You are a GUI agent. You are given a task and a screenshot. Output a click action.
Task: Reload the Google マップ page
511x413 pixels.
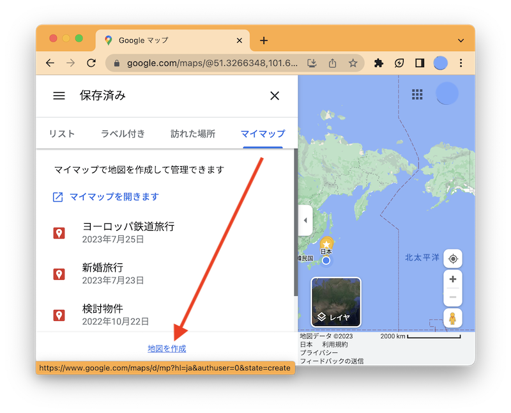91,63
